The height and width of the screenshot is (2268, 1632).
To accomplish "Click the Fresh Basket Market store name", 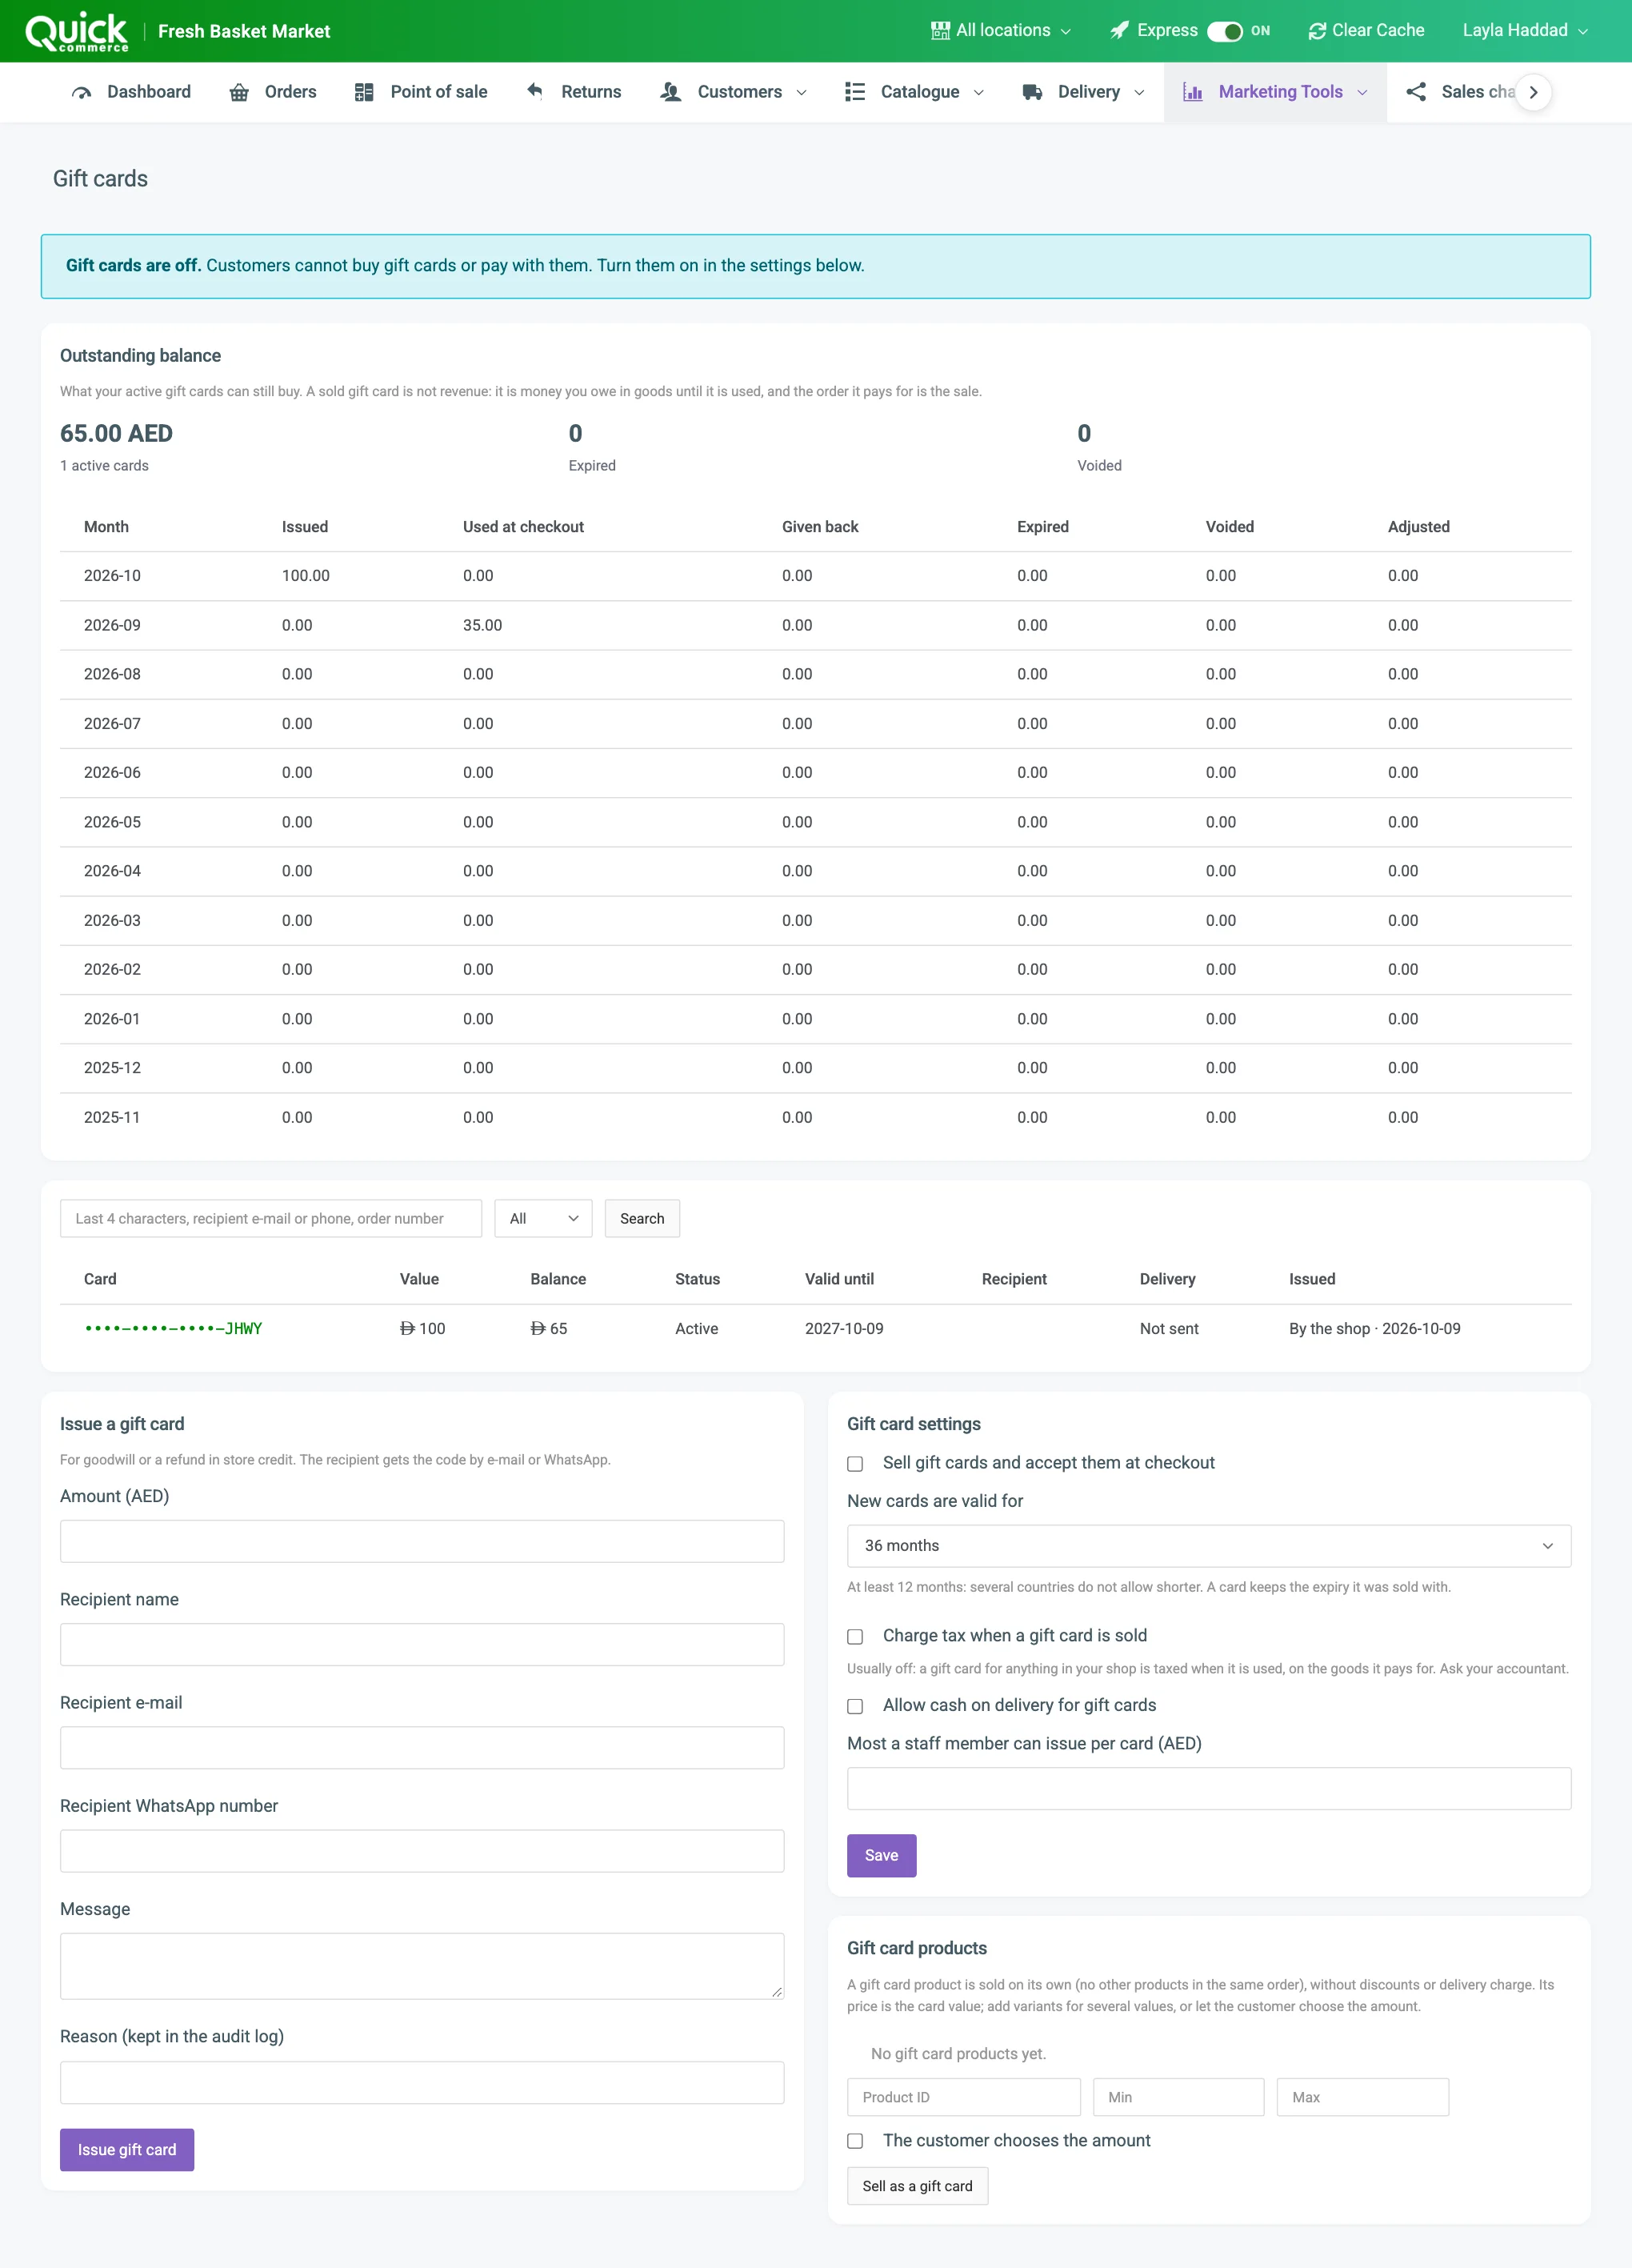I will tap(244, 31).
